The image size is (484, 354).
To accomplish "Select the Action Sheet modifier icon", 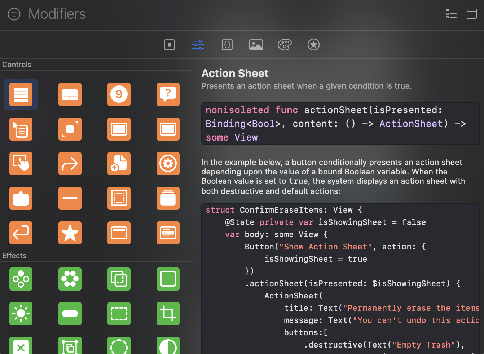I will [x=21, y=94].
